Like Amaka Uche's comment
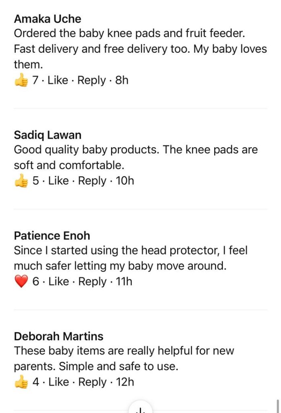This screenshot has height=413, width=281. 58,80
